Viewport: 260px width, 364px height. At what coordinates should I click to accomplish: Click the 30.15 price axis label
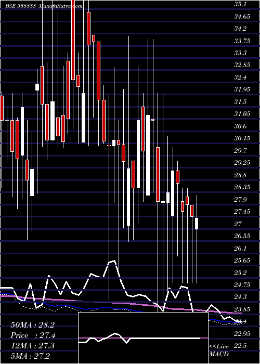pos(243,138)
